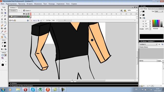164x92 pixels.
Task: Select the Paint Bucket tool
Action: (x=5, y=28)
